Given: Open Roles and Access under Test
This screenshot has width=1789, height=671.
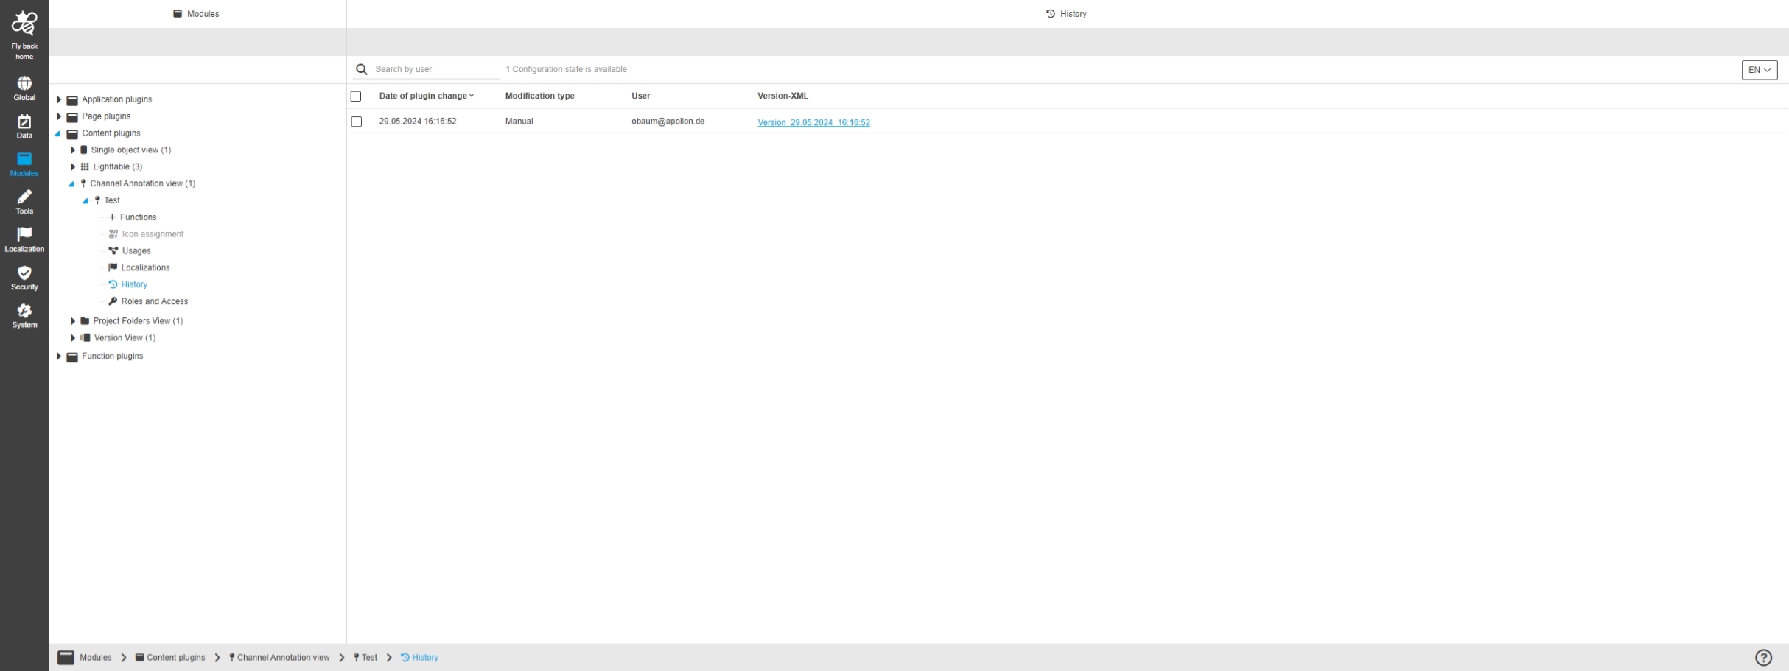Looking at the screenshot, I should [155, 301].
